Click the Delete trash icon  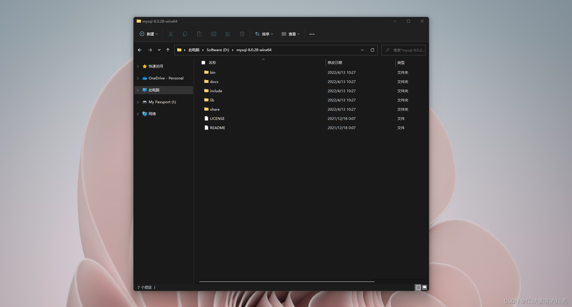coord(242,34)
